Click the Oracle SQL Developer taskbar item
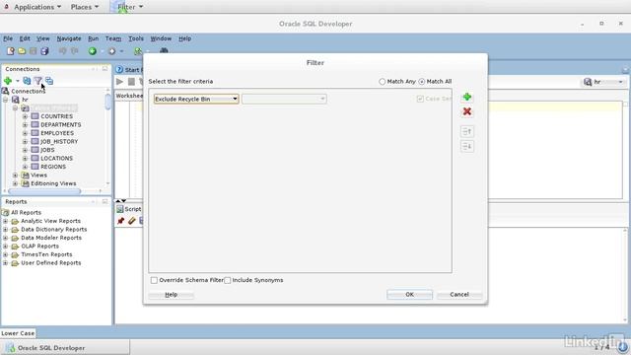Screen dimensions: 631x355 (65, 348)
